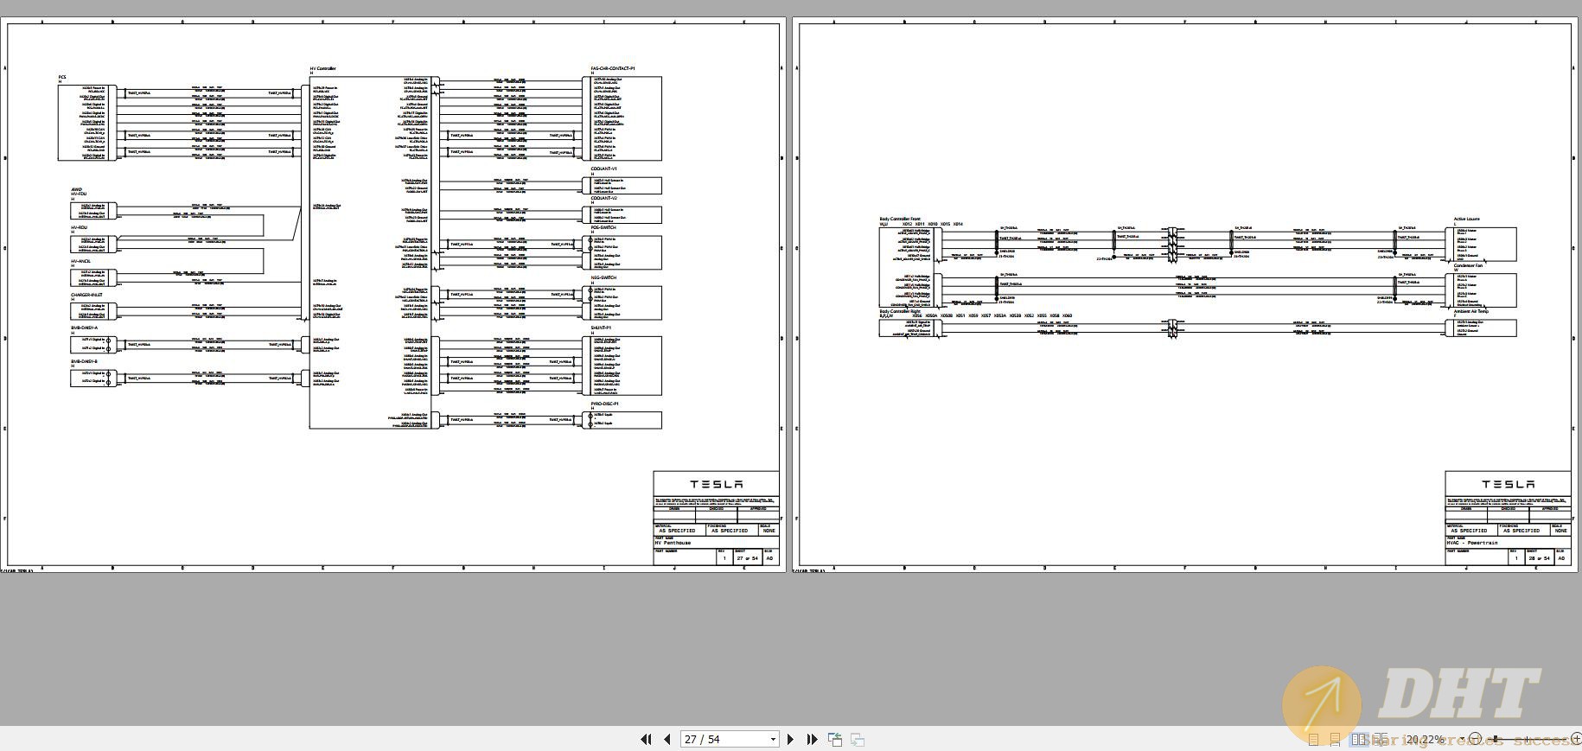
Task: Click the sheet number 28 of 54 in the title block
Action: [x=1539, y=558]
